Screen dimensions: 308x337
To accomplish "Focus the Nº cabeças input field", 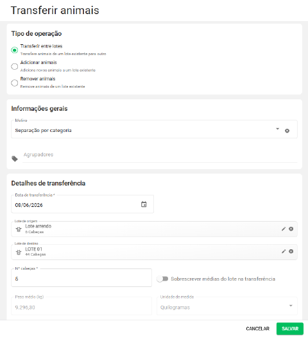I will coord(81,277).
